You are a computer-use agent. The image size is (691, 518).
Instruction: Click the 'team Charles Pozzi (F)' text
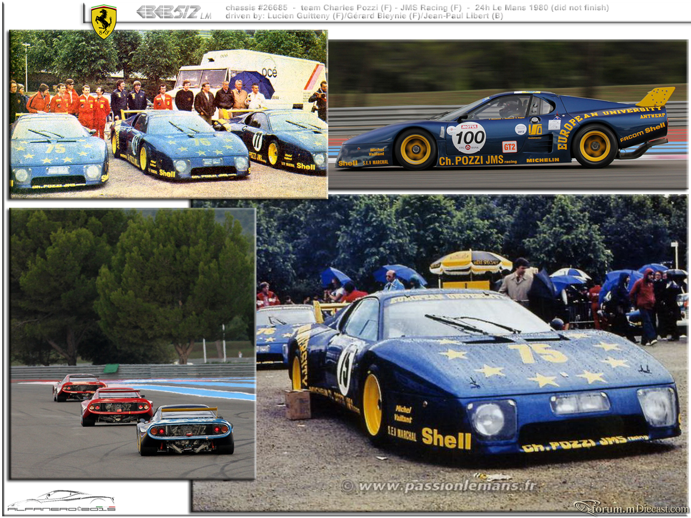[x=346, y=8]
